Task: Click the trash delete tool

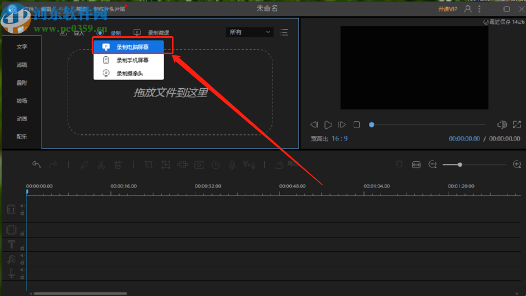Action: [x=117, y=164]
